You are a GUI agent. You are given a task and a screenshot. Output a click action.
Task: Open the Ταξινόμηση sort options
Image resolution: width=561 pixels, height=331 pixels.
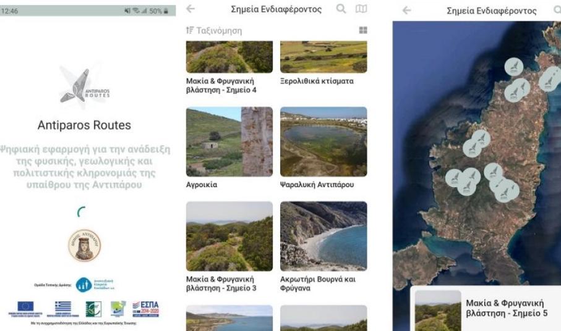[x=214, y=30]
